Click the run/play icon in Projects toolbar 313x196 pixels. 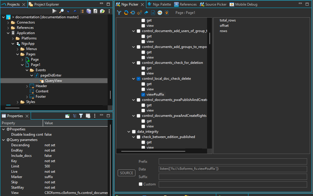click(55, 11)
